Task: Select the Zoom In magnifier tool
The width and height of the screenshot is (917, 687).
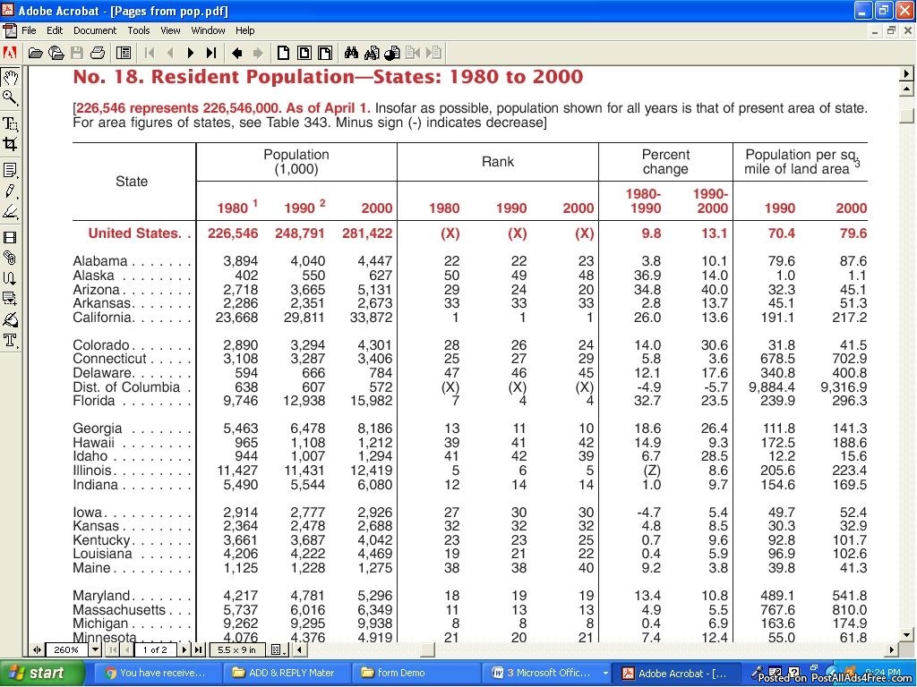Action: point(10,98)
